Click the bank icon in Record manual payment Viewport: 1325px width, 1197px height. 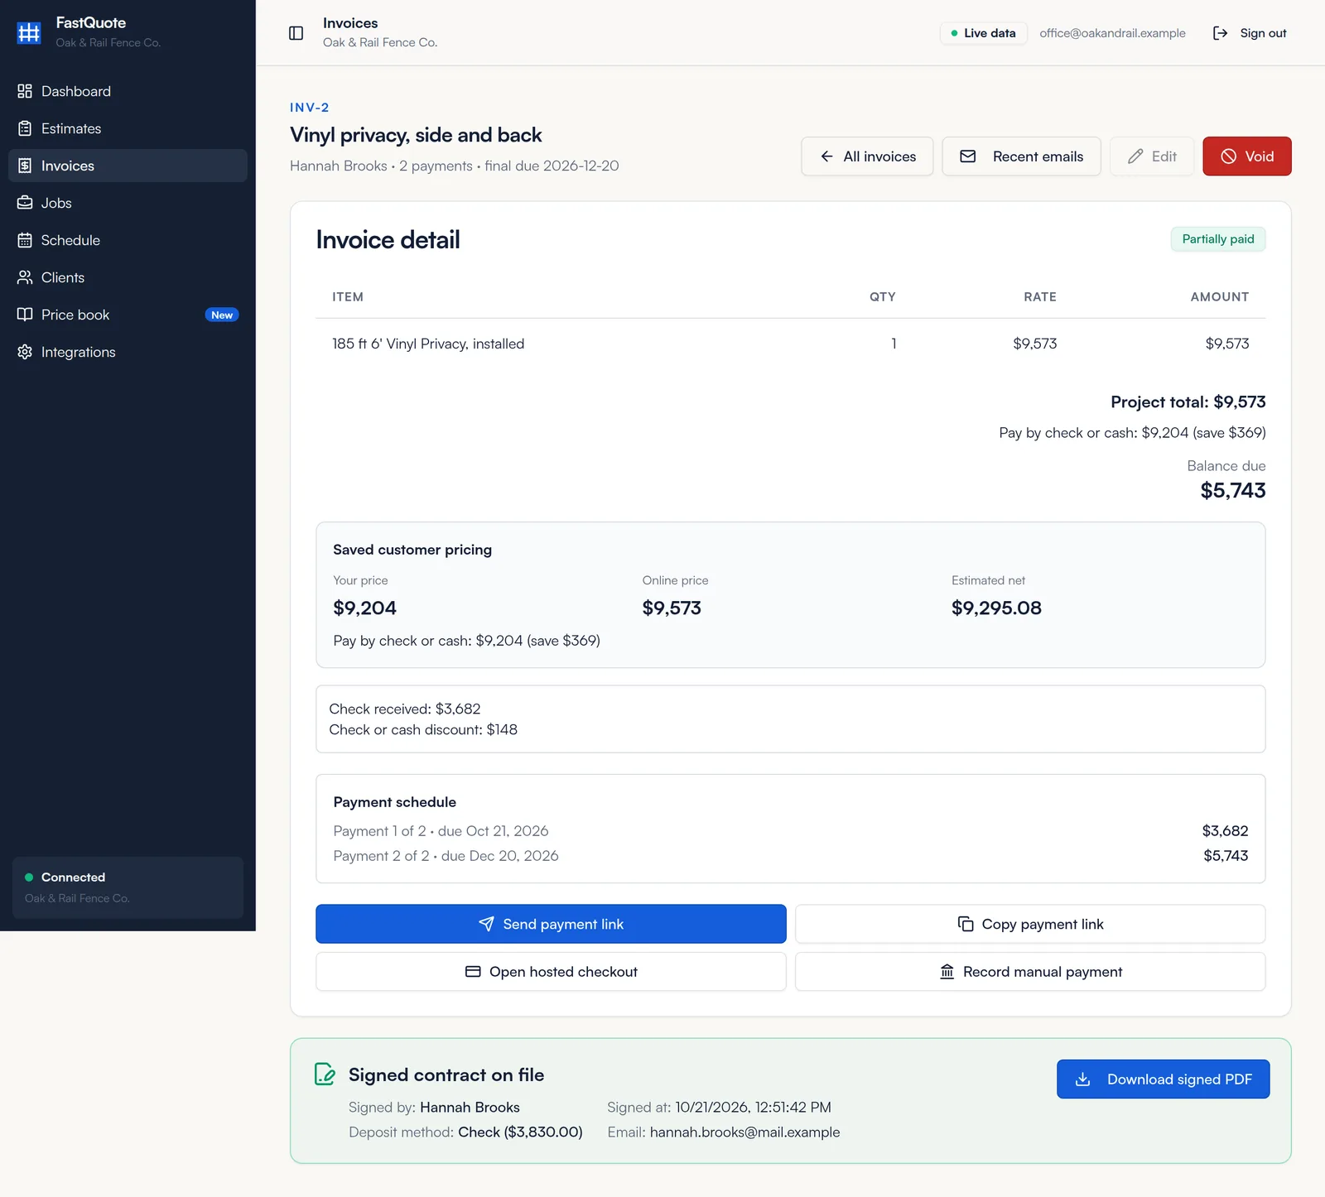tap(947, 972)
